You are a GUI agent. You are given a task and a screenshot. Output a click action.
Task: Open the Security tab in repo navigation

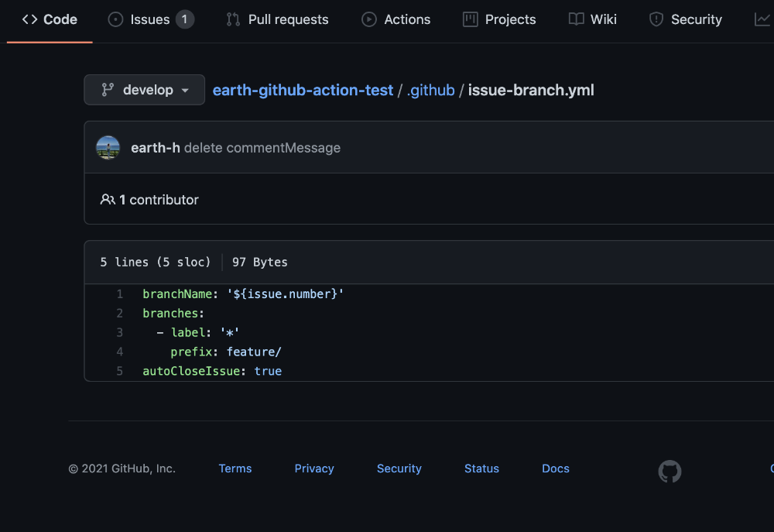coord(686,20)
